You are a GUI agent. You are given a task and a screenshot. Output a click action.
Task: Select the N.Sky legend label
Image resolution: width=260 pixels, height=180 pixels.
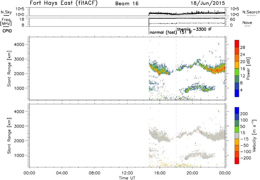click(x=6, y=12)
